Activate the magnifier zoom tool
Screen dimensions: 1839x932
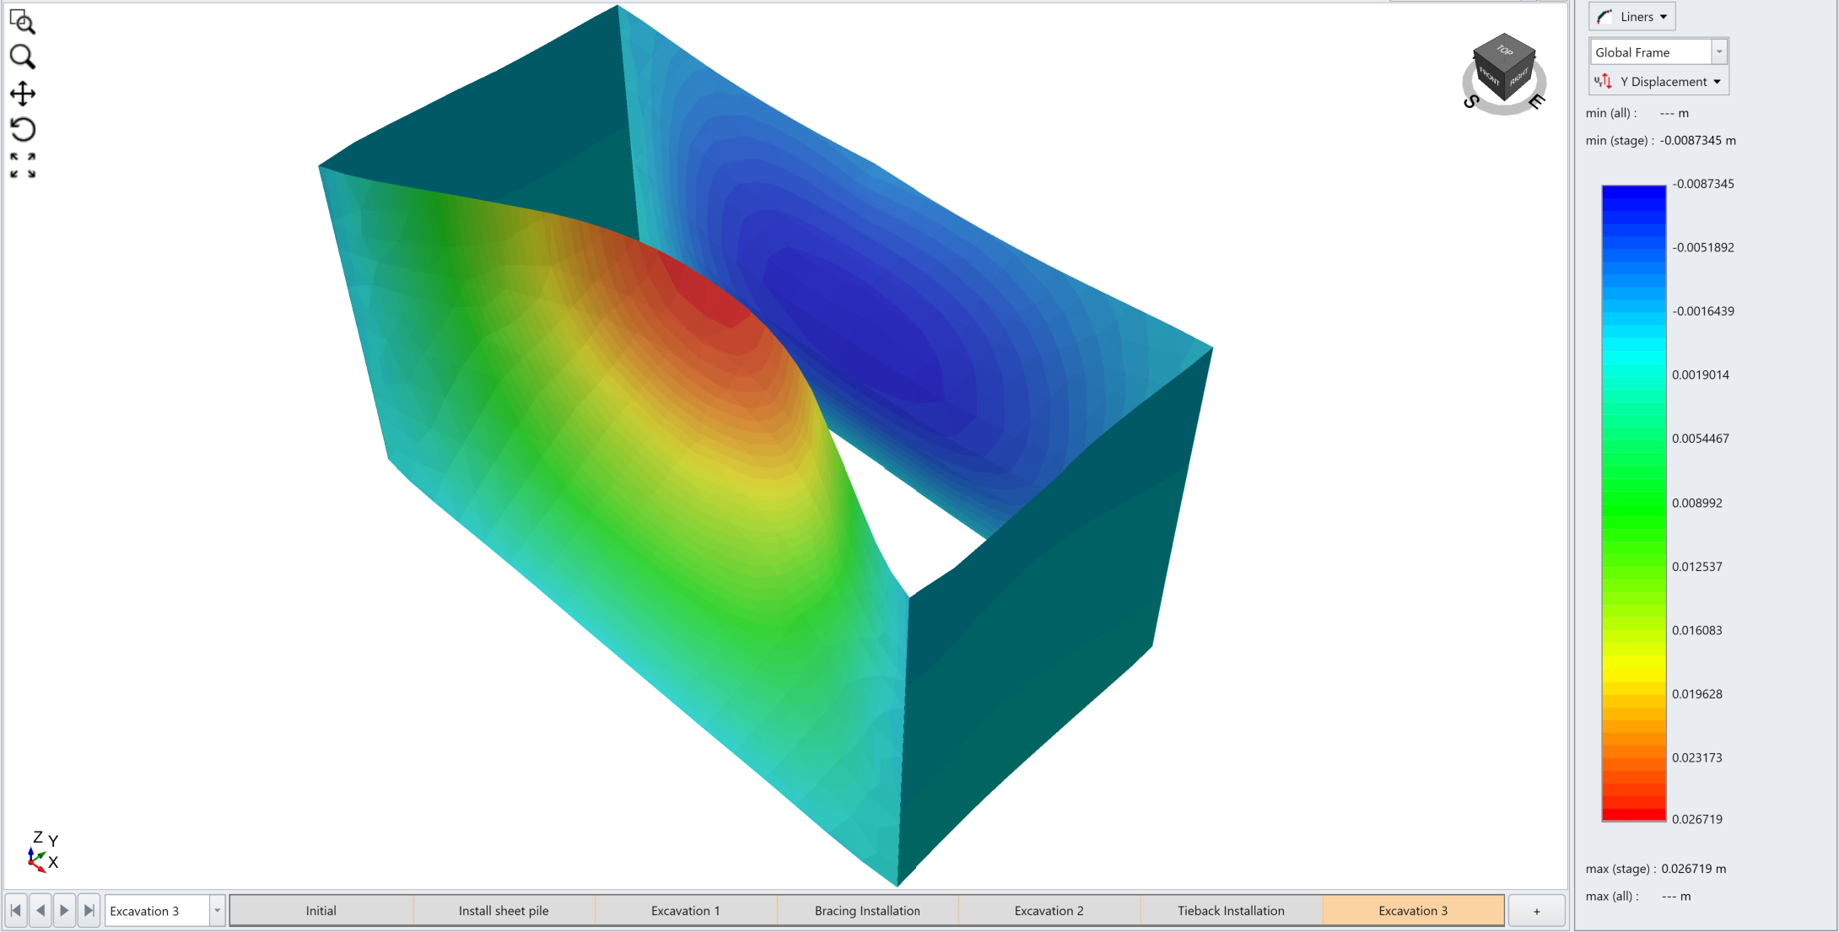click(22, 57)
